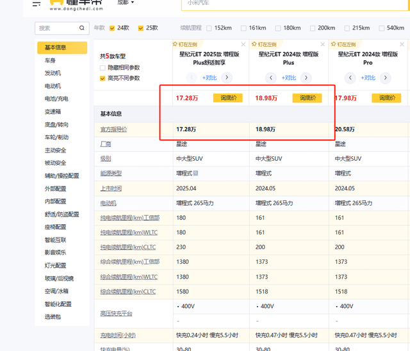Select 变速箱 in sidebar
Screen dimensions: 410x351
click(53, 111)
